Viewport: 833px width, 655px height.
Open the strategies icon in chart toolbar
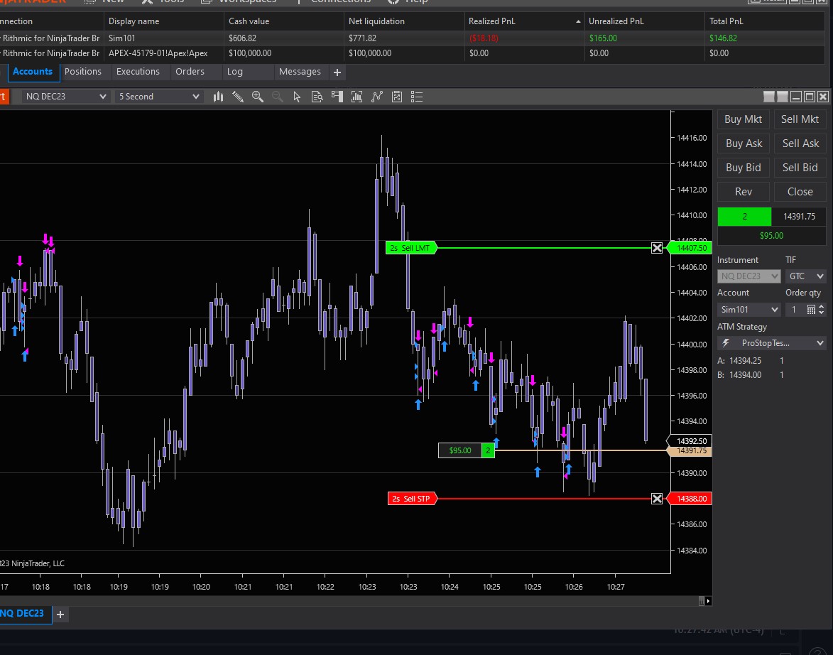coord(397,97)
